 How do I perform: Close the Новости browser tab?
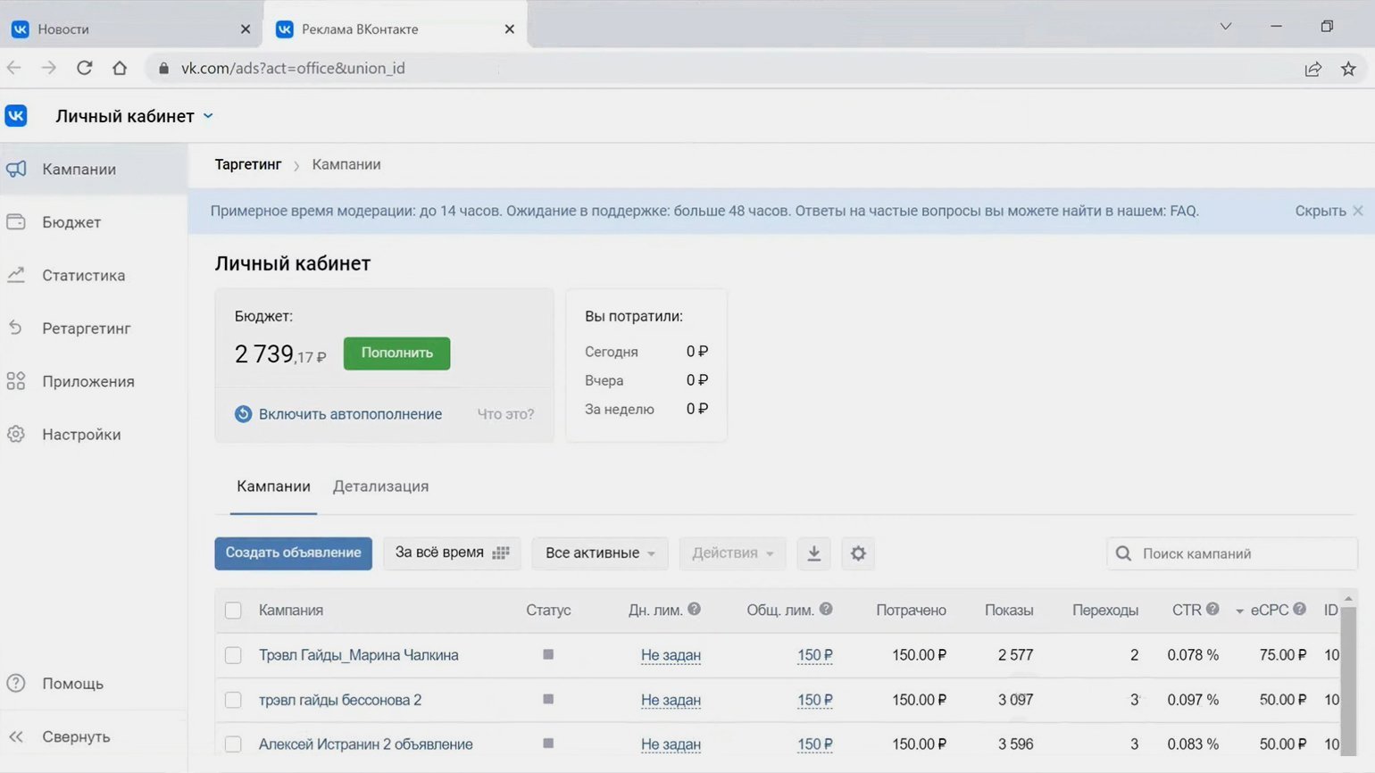point(246,29)
